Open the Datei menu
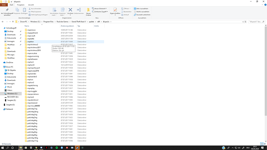 tap(4, 5)
